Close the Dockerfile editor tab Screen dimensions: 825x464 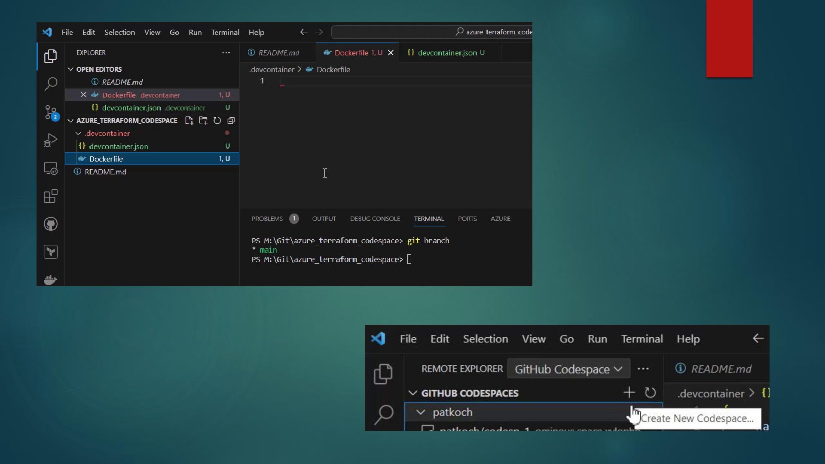[391, 53]
